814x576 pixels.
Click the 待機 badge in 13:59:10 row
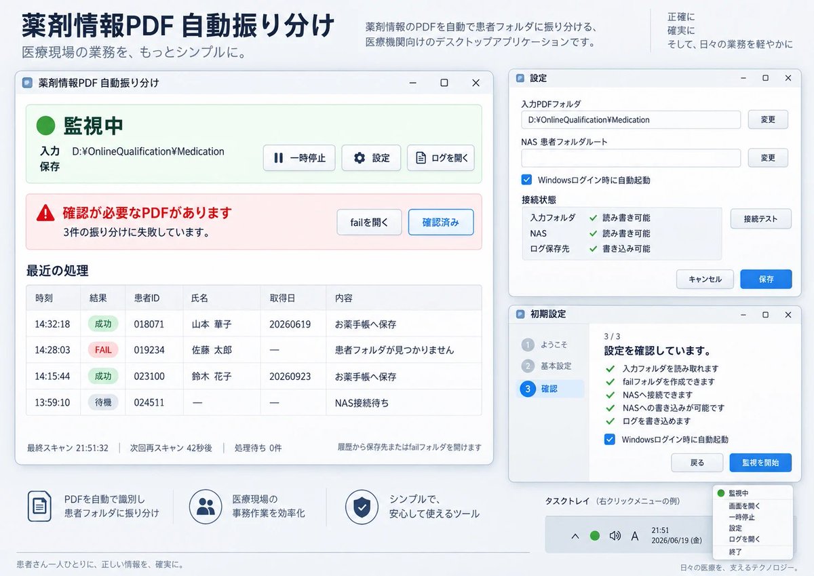point(103,402)
